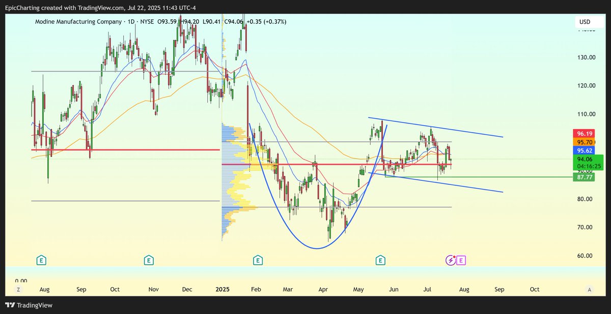Click the A auto-scale icon on price axis

(589, 289)
